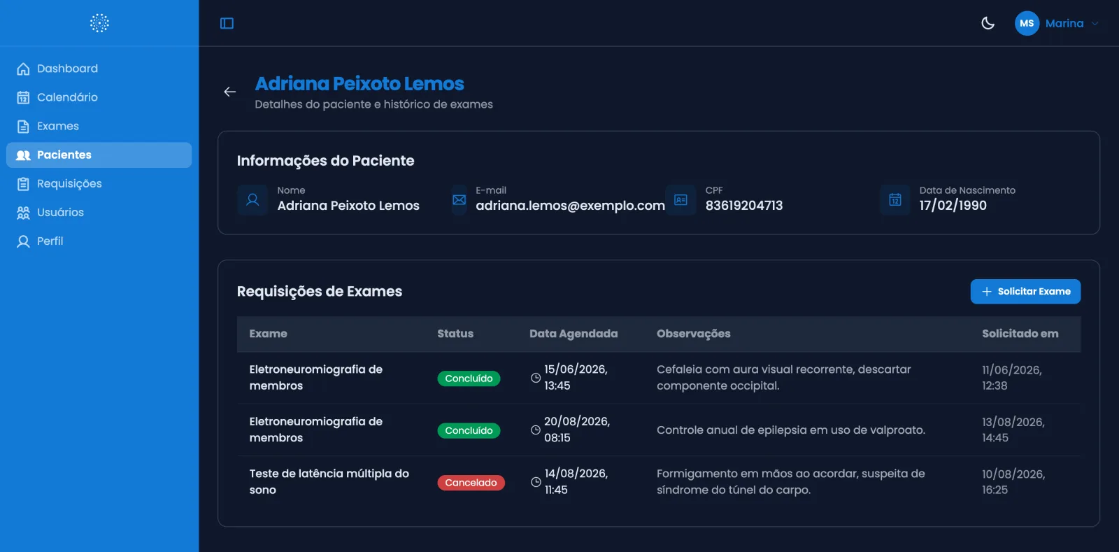This screenshot has height=552, width=1119.
Task: Open Dashboard from the sidebar
Action: point(99,69)
